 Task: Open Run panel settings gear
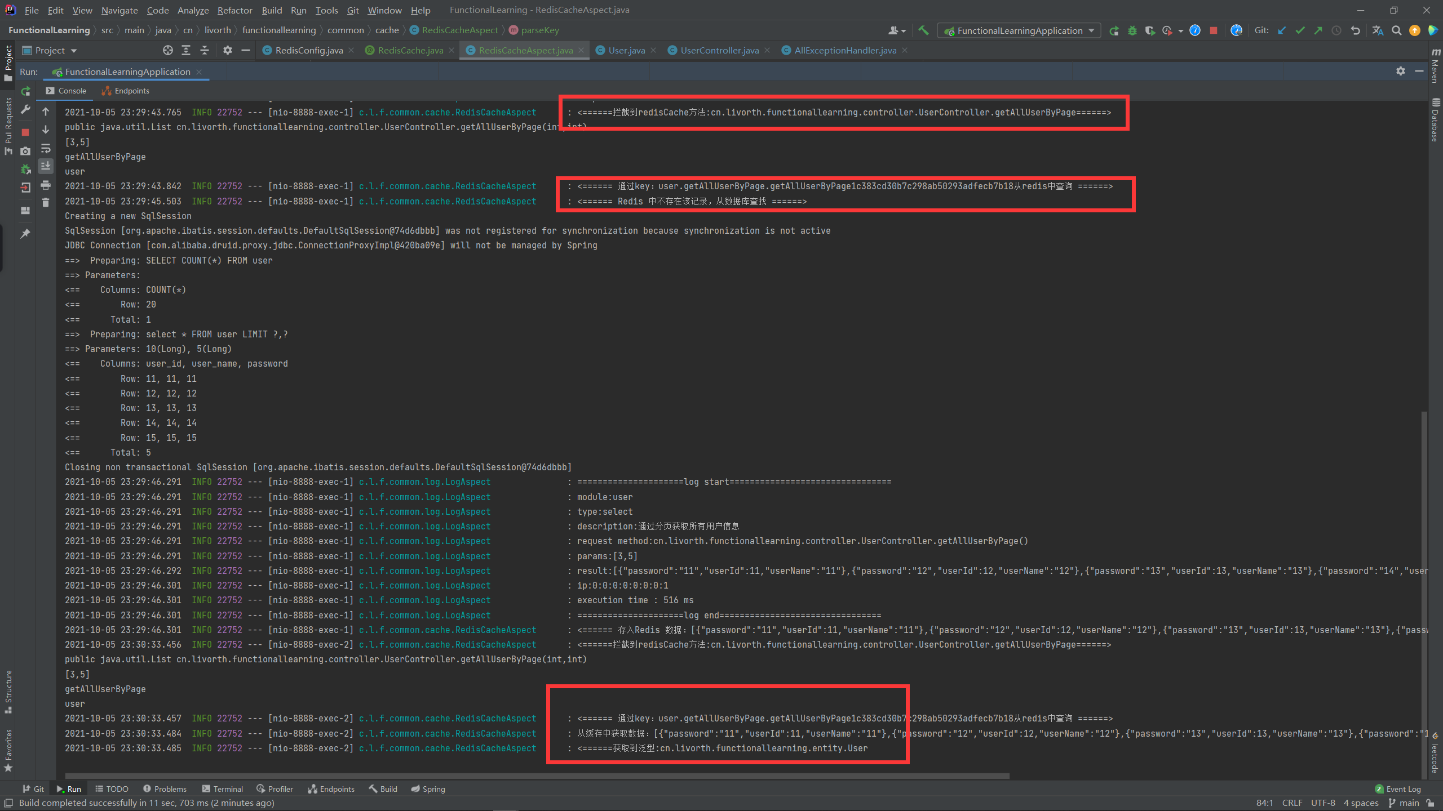pos(1401,71)
